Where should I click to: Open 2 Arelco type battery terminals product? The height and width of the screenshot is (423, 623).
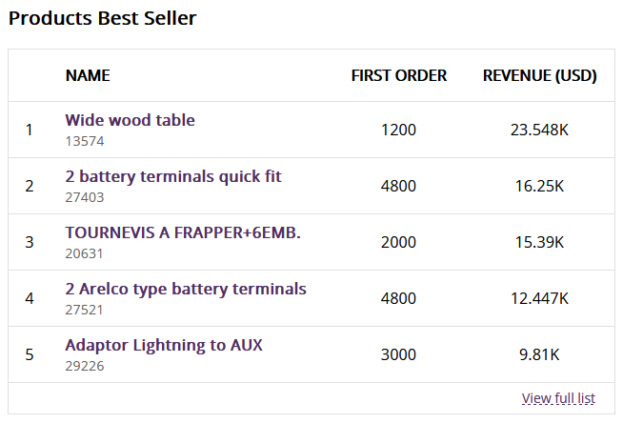tap(186, 290)
